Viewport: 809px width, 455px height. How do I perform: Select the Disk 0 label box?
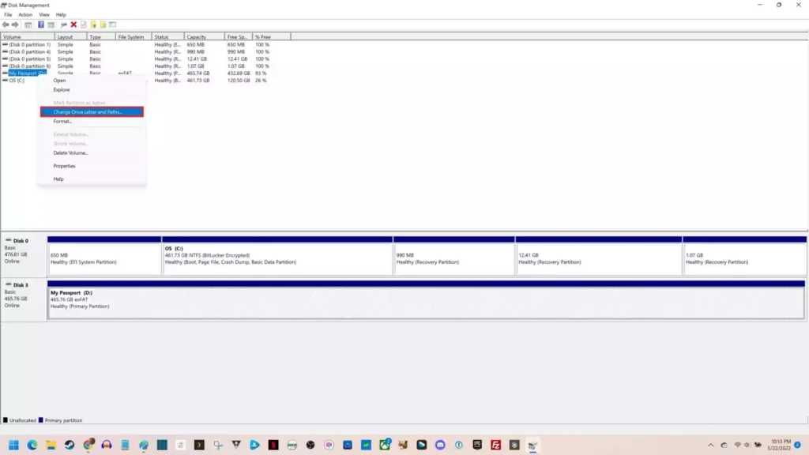pyautogui.click(x=24, y=256)
